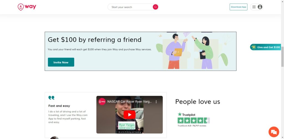The image size is (284, 139).
Task: Open the orange live chat bubble
Action: coord(274,132)
